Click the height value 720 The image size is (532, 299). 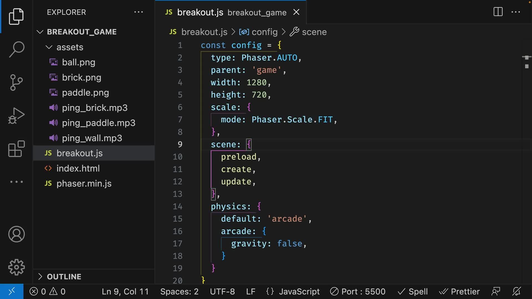(x=259, y=95)
